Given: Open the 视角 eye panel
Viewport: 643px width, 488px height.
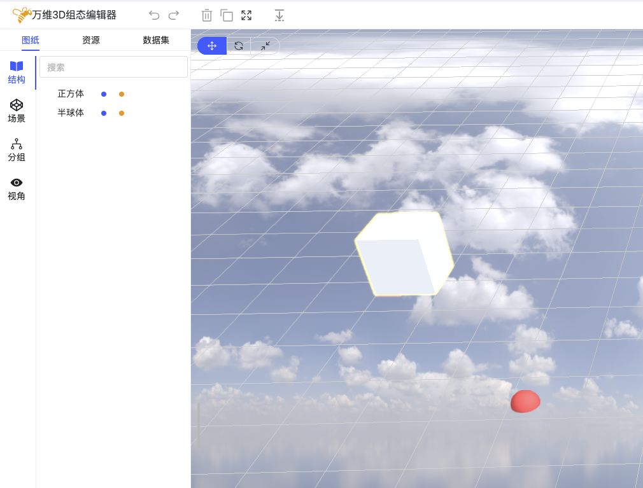Looking at the screenshot, I should pyautogui.click(x=17, y=188).
